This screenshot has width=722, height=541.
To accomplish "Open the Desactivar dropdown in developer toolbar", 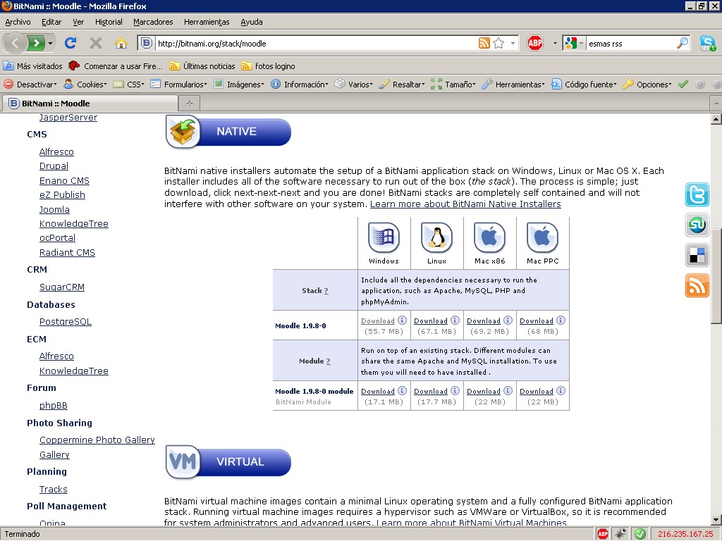I will (x=30, y=85).
